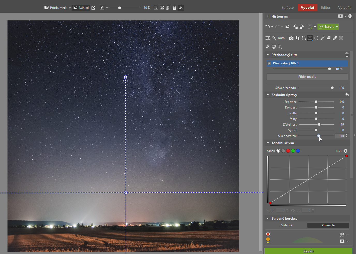The image size is (356, 254).
Task: Open develop settings gear icon
Action: [x=341, y=38]
